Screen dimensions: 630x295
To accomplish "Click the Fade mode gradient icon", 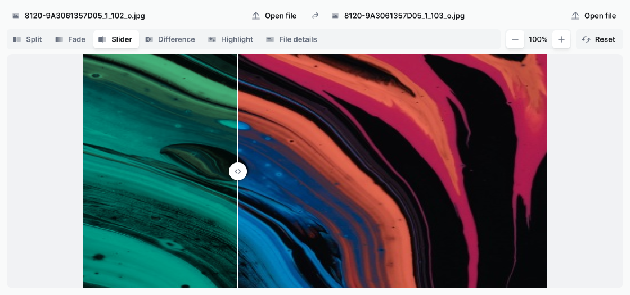I will click(59, 39).
